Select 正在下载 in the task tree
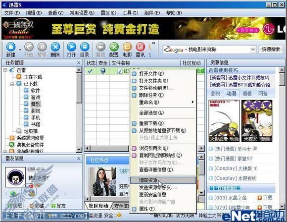The height and width of the screenshot is (222, 287). (x=33, y=77)
